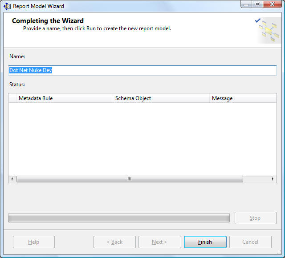Select the Metadata Rule column header
Screen dimensions: 285x258
65,98
